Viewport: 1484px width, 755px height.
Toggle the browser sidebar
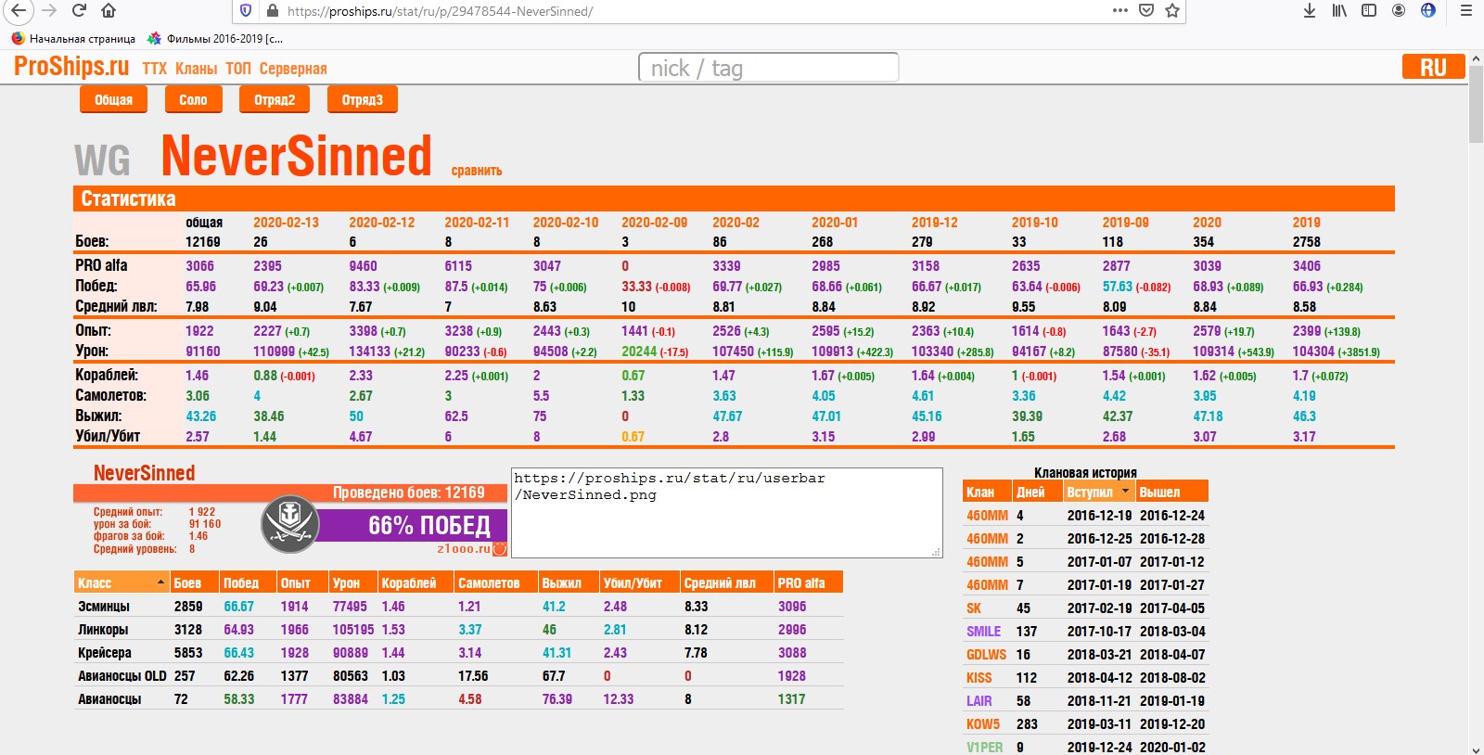1369,11
